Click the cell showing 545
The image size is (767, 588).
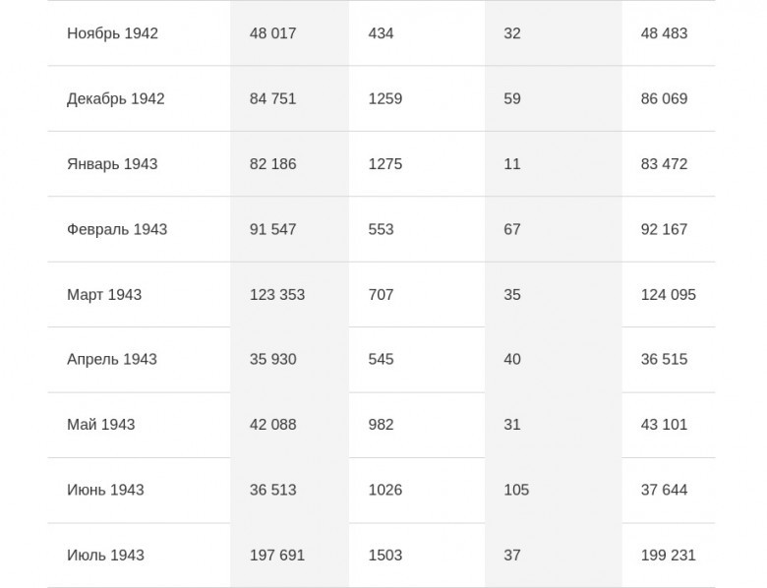pos(382,359)
